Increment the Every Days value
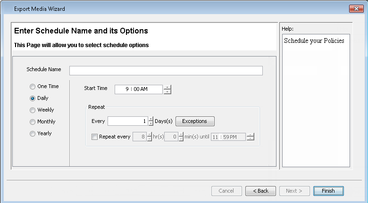Viewport: 368px width, 203px height. 151,119
